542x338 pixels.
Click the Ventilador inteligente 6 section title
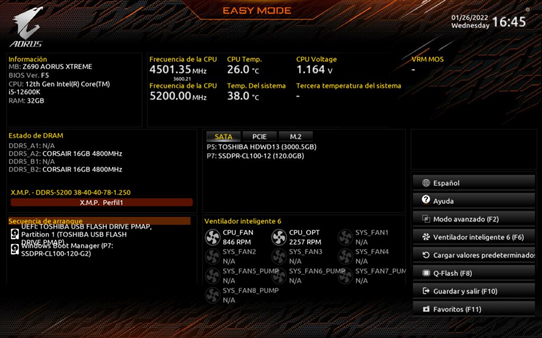click(242, 221)
